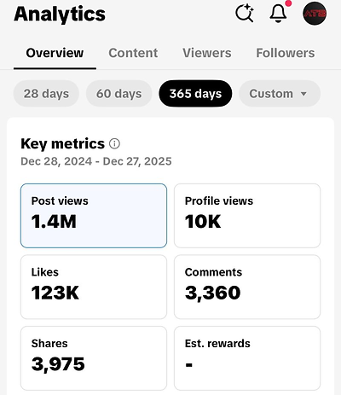This screenshot has width=341, height=395.
Task: Select the Est. rewards metric card
Action: pyautogui.click(x=247, y=358)
